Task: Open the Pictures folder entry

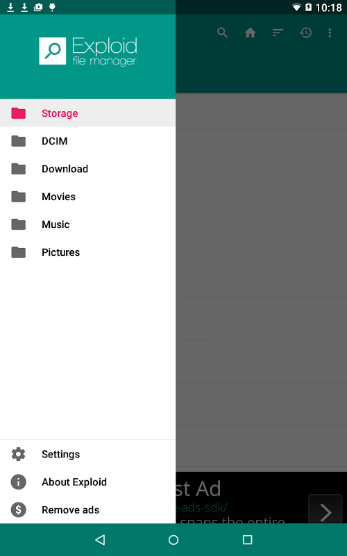Action: [x=88, y=252]
